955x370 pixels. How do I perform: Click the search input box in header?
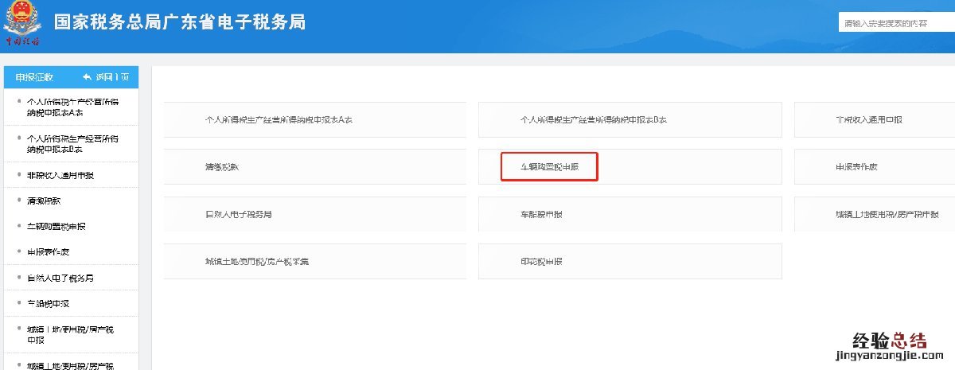[x=895, y=24]
